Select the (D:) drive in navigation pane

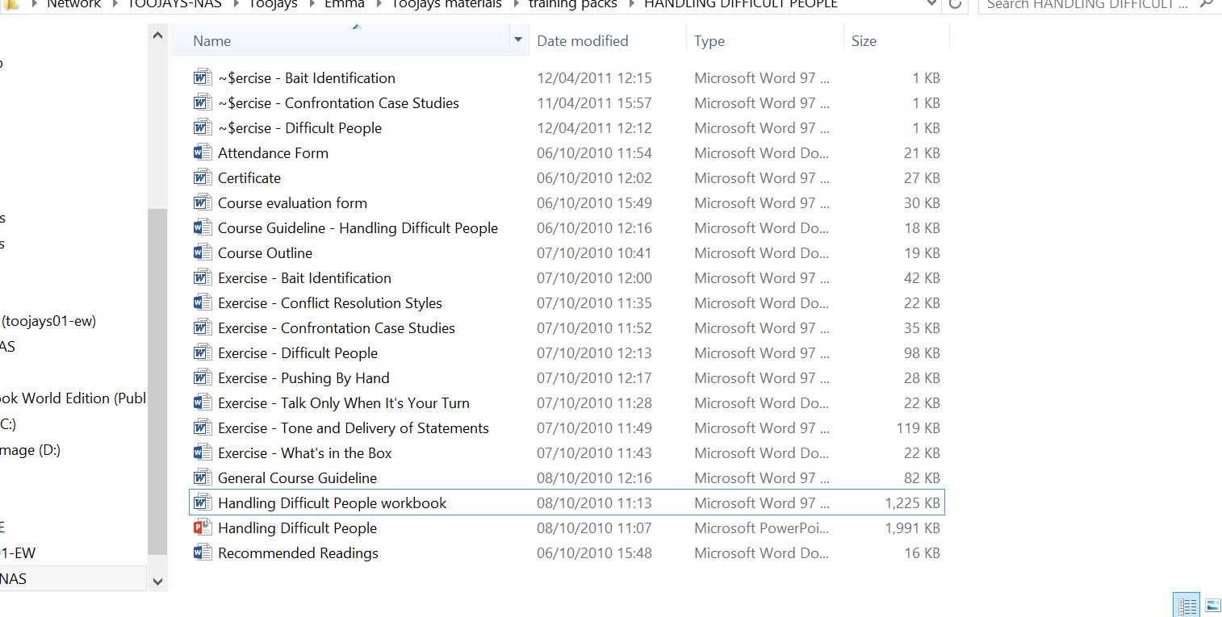coord(30,450)
